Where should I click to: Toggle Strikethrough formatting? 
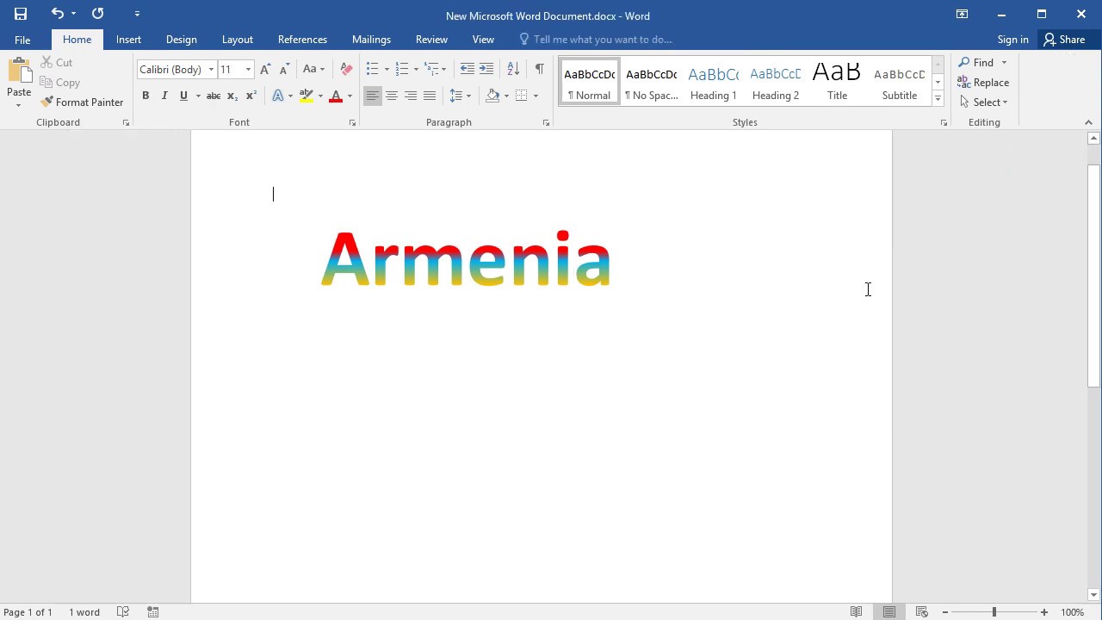(x=214, y=96)
